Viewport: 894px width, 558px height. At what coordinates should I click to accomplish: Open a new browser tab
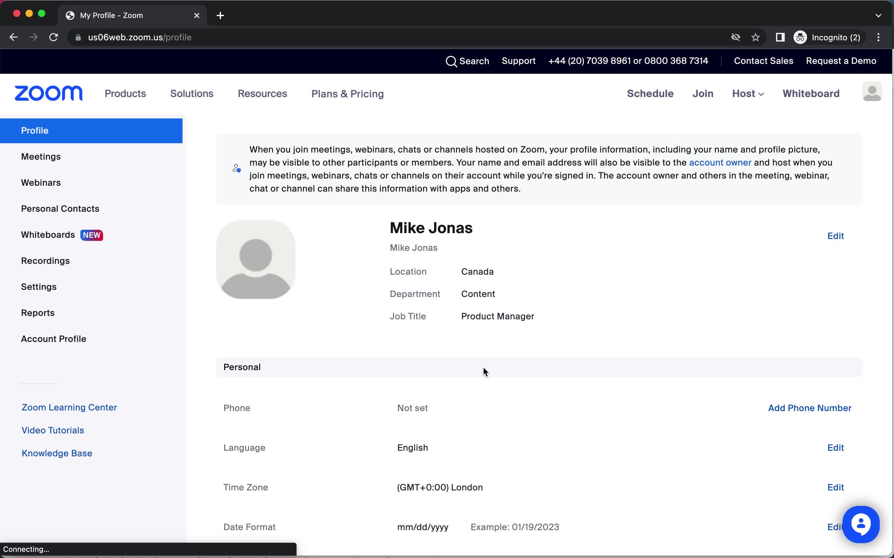(x=220, y=15)
